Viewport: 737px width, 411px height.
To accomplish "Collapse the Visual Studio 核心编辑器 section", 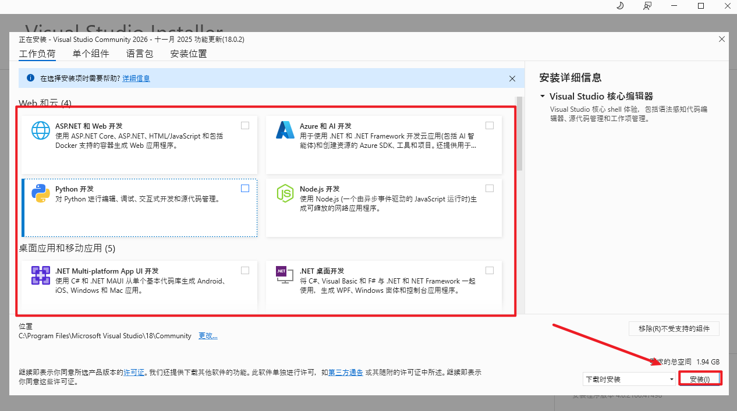I will [543, 97].
